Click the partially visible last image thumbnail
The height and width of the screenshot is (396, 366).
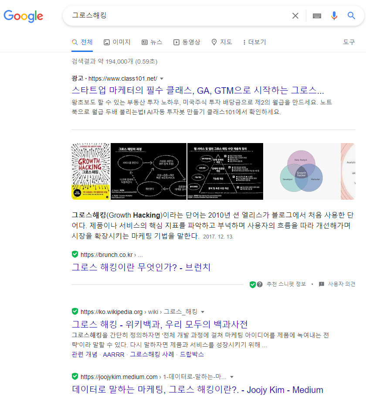(348, 171)
